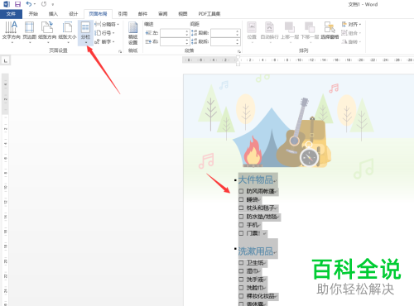
Task: Click the 大件物品 heading
Action: [x=256, y=179]
